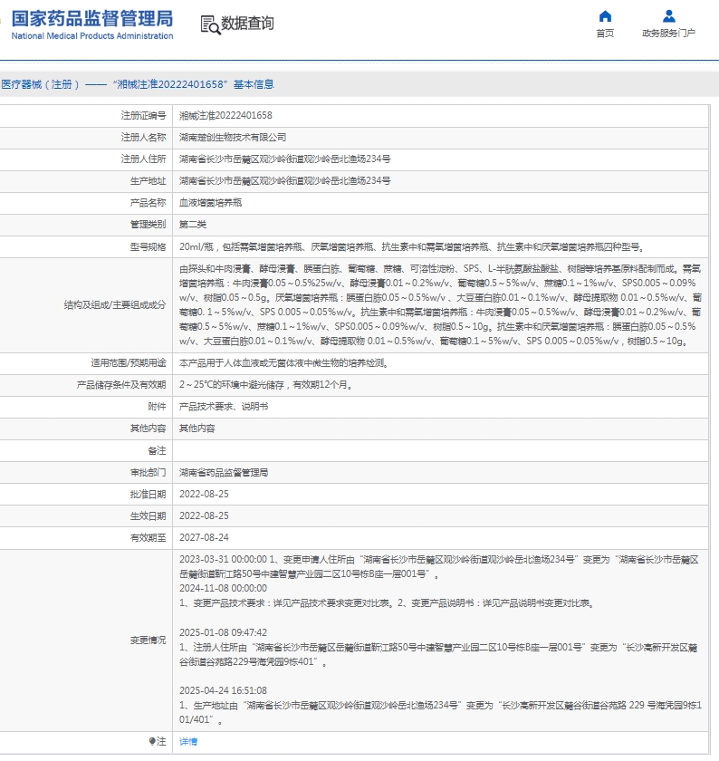
Task: Click the 注册证编号 label
Action: 143,116
